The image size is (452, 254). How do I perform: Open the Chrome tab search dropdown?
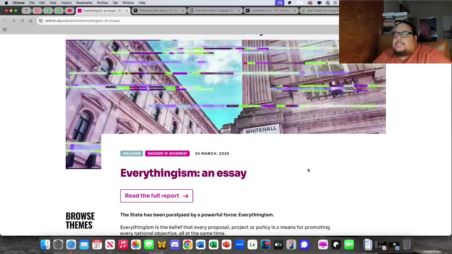[x=26, y=11]
